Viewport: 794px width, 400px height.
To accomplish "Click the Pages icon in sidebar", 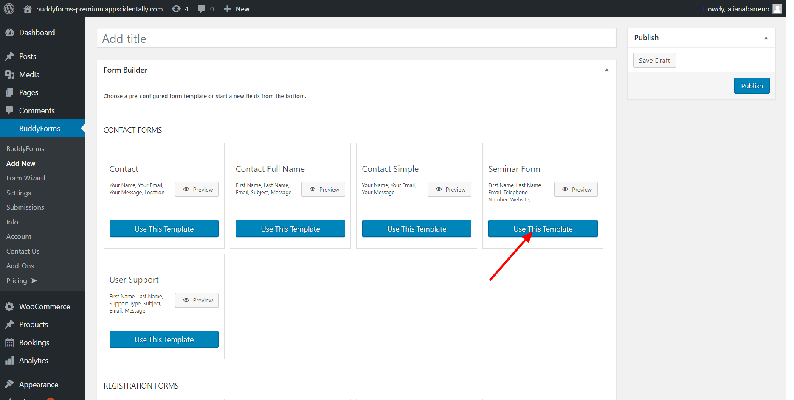I will 9,92.
